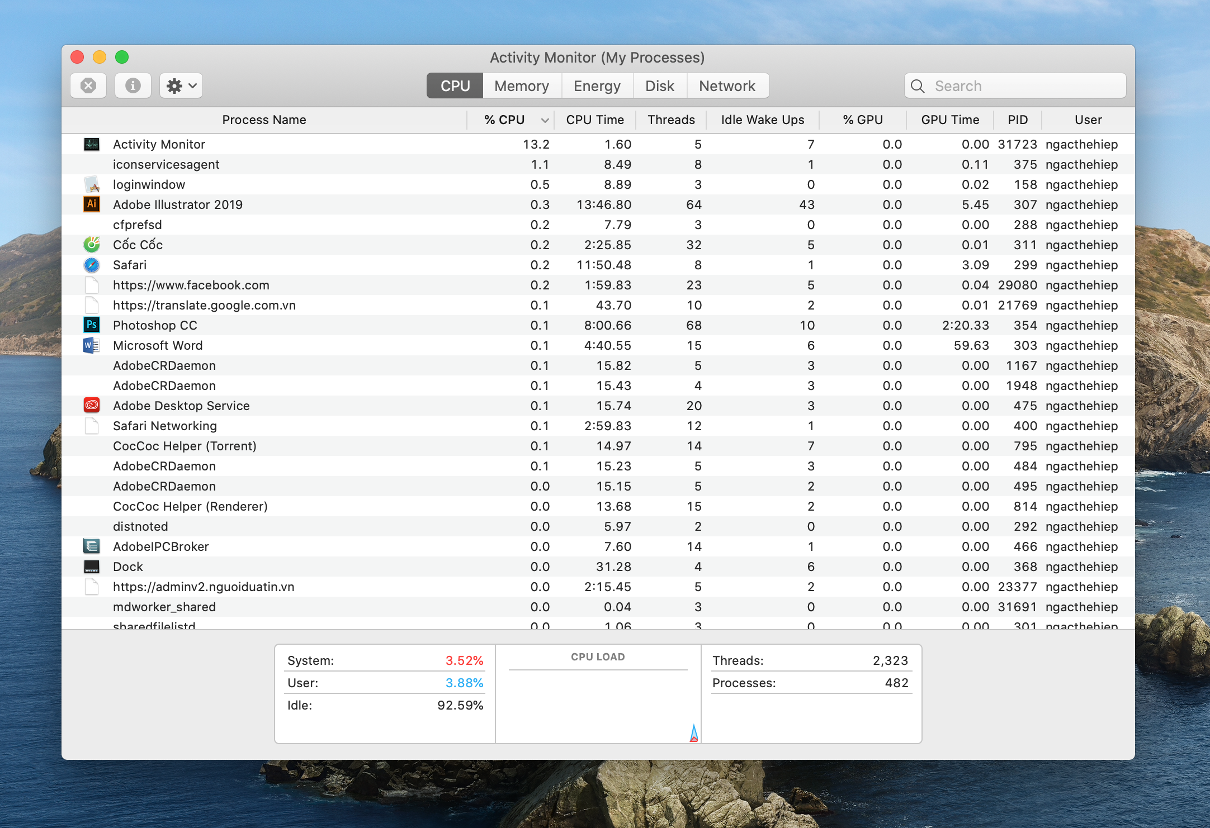
Task: Select the distnoted process row
Action: click(598, 526)
